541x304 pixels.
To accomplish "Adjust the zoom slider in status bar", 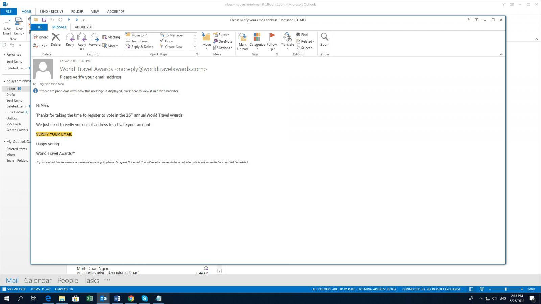I will click(x=506, y=289).
